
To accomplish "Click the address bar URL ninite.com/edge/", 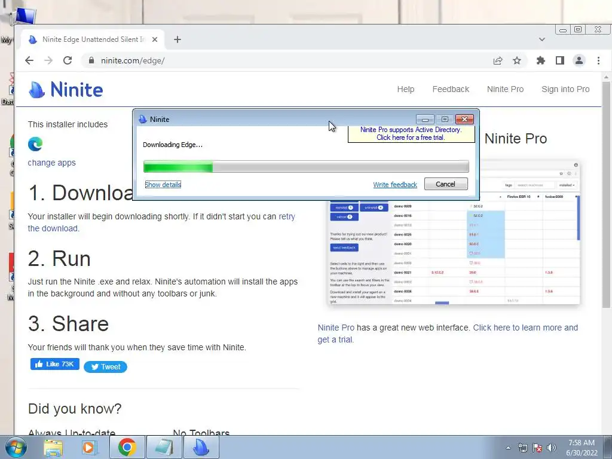I will [x=133, y=60].
